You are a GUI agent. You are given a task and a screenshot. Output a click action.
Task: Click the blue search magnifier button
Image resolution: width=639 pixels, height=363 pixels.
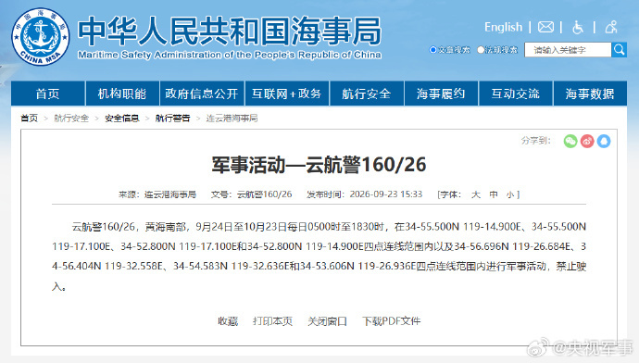point(619,50)
